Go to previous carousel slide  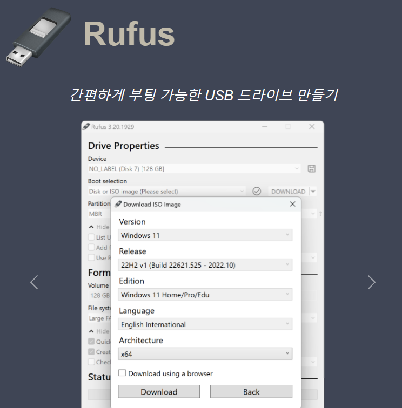(34, 282)
